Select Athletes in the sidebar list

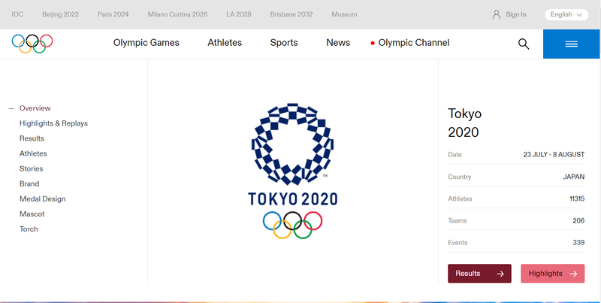(33, 153)
